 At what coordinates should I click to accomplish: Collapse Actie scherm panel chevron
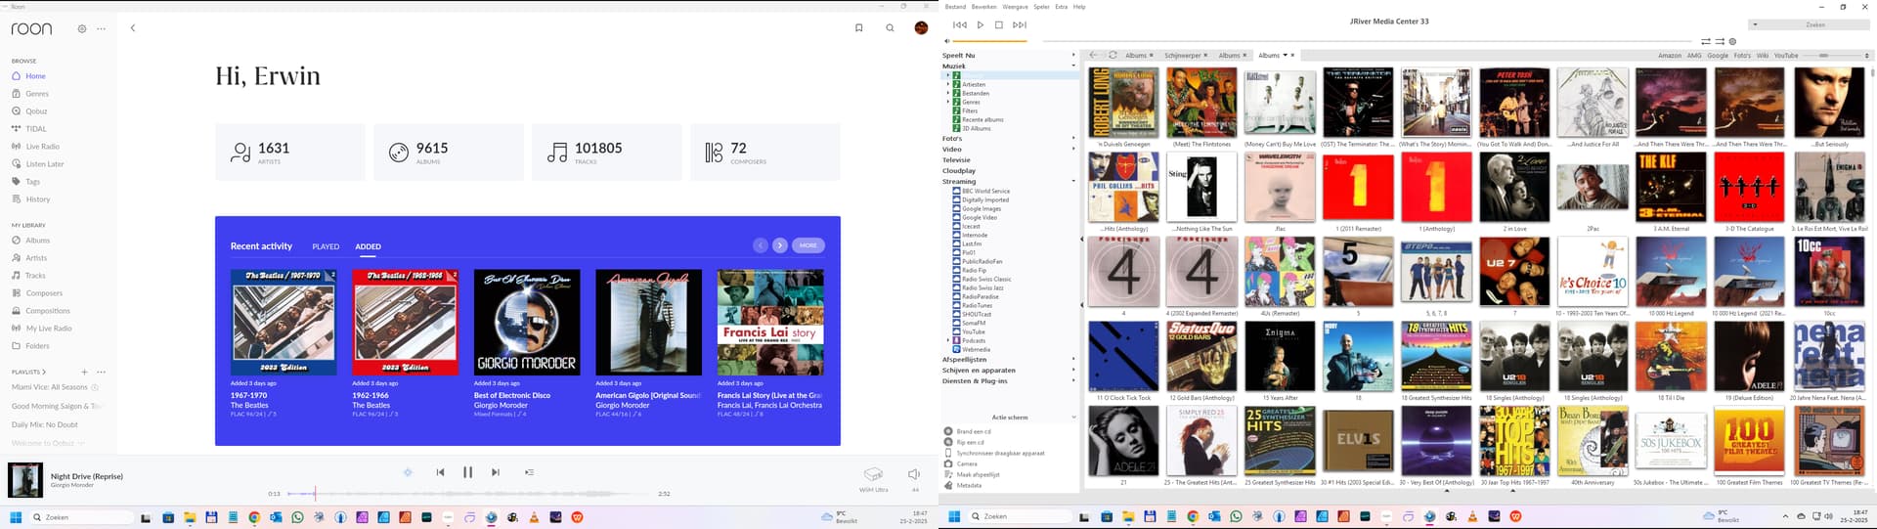pyautogui.click(x=1073, y=418)
